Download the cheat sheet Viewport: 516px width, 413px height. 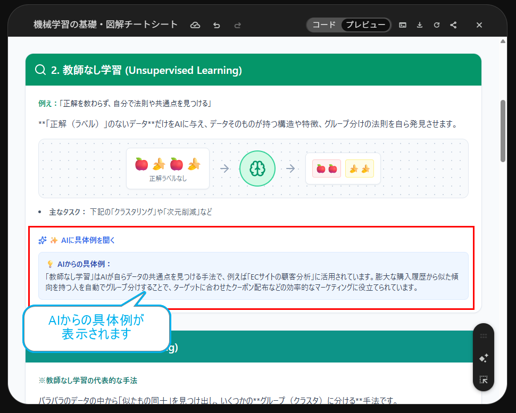[420, 25]
